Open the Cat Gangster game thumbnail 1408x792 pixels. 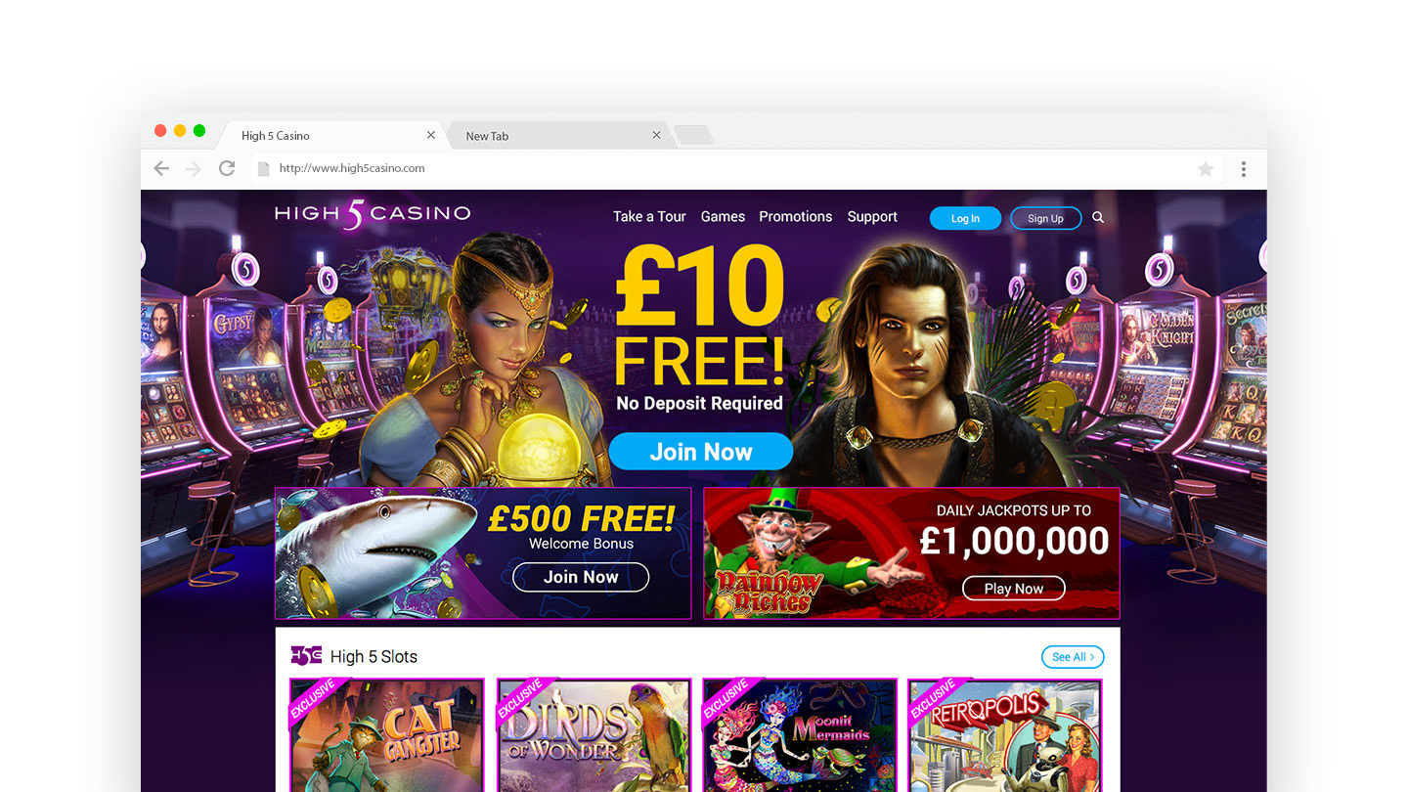387,735
